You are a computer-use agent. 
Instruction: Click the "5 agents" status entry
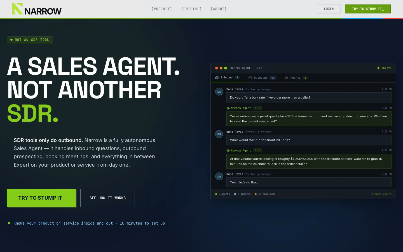tap(222, 194)
